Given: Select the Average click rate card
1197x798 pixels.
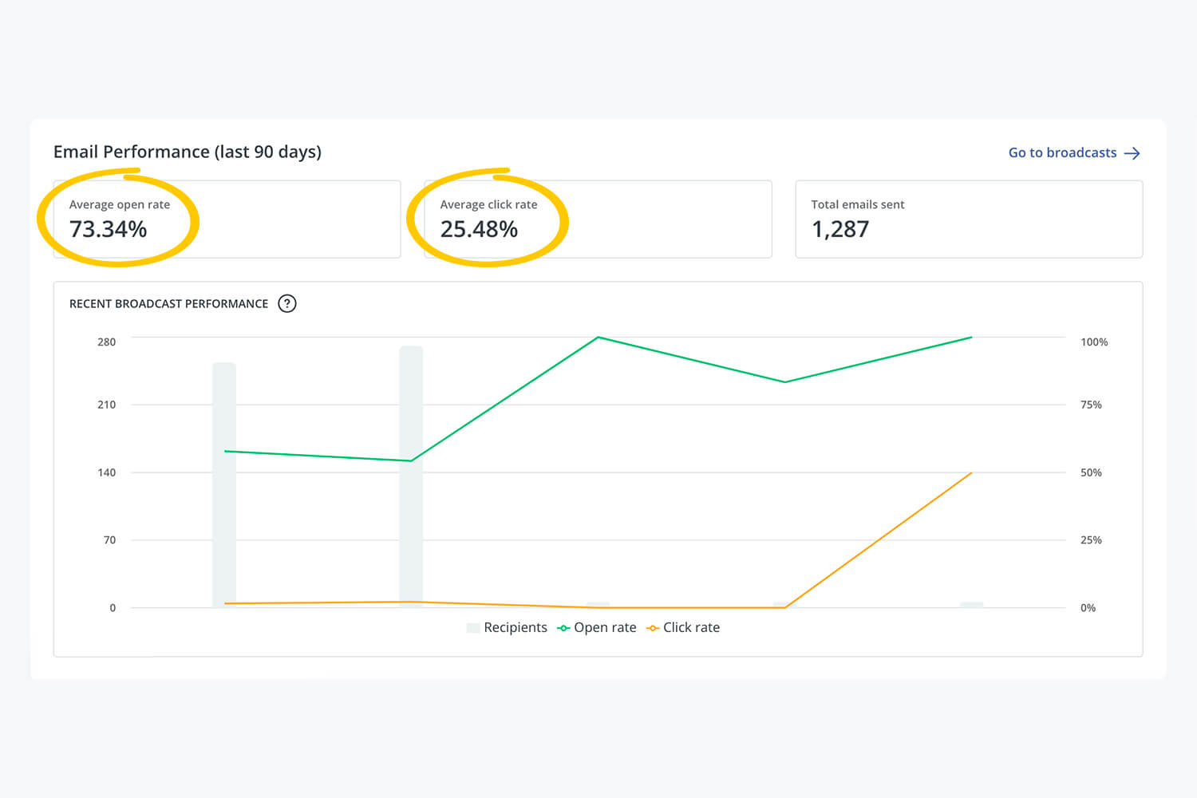Looking at the screenshot, I should 598,219.
